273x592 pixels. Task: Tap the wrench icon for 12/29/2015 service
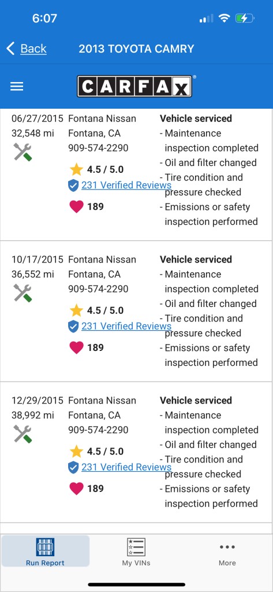(23, 434)
